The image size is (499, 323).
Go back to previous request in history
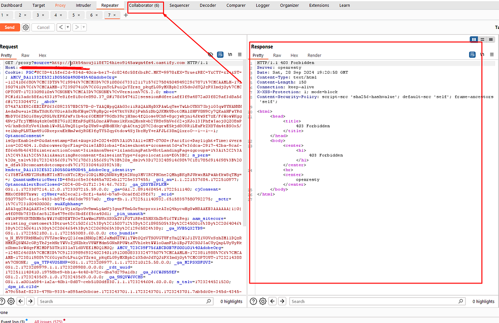pyautogui.click(x=61, y=28)
